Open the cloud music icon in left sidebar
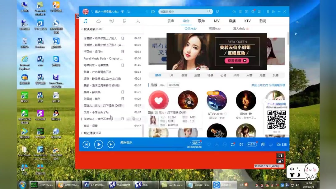 99,21
